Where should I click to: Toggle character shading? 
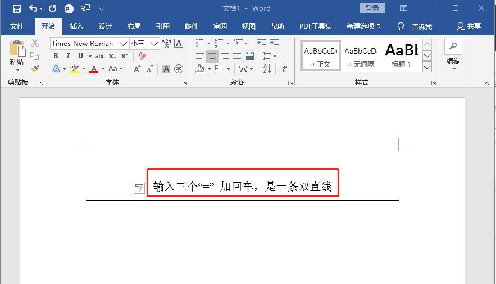point(166,69)
